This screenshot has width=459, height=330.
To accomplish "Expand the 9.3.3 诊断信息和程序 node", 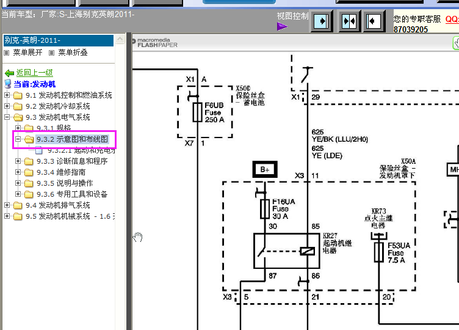I will click(x=18, y=161).
